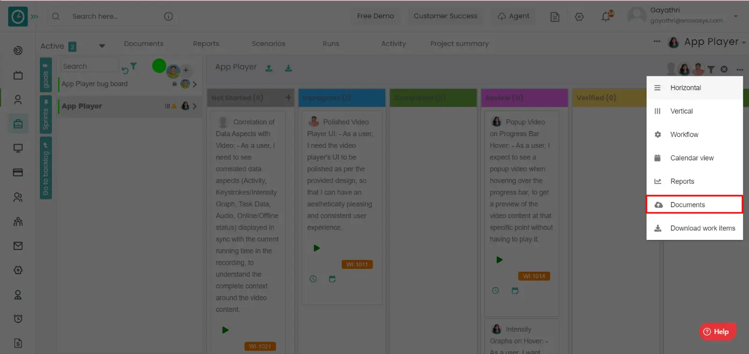
Task: Open WI-1014 work item tag
Action: pos(534,276)
